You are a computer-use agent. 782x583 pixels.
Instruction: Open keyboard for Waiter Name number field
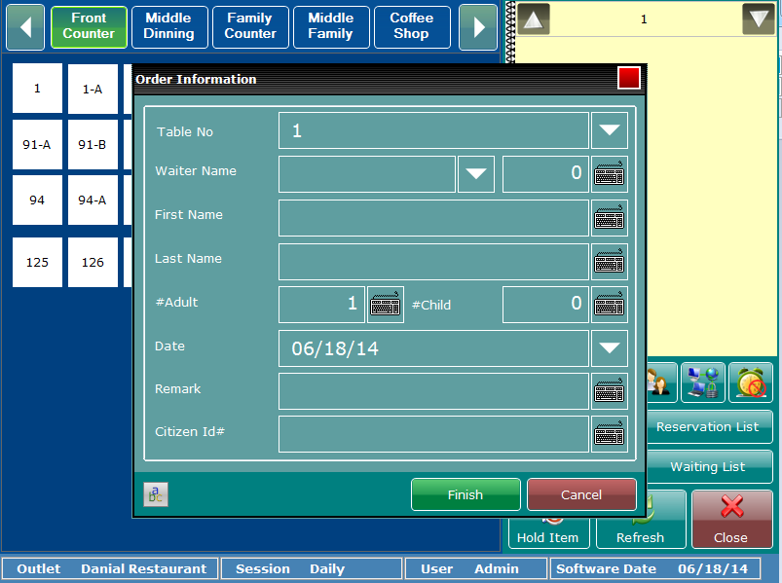[x=609, y=174]
